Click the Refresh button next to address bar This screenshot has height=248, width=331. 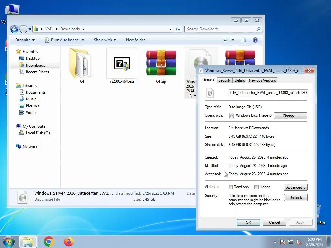[178, 29]
